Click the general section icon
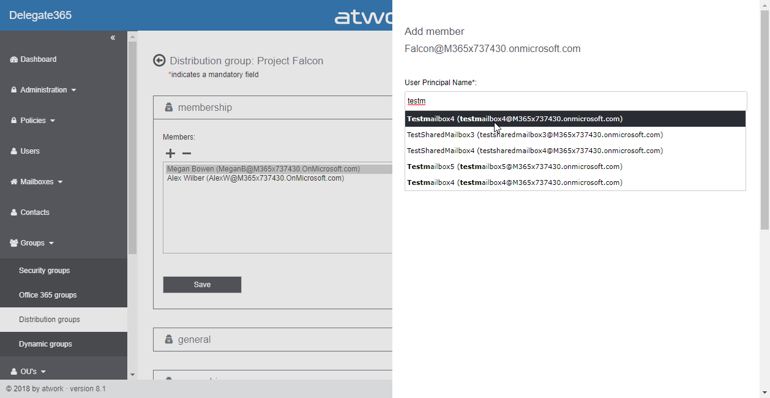770x398 pixels. [169, 339]
